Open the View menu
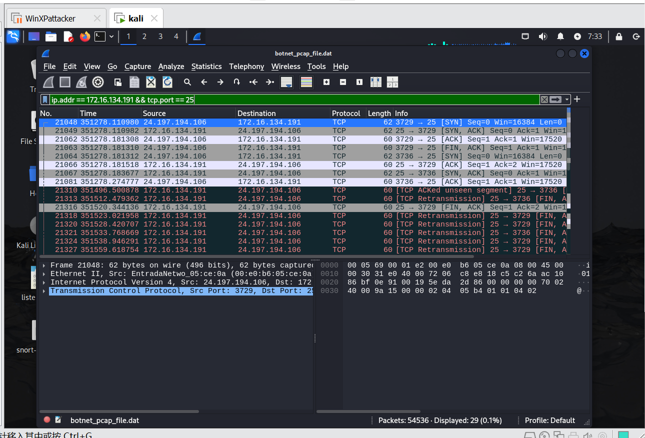The image size is (645, 438). click(92, 66)
